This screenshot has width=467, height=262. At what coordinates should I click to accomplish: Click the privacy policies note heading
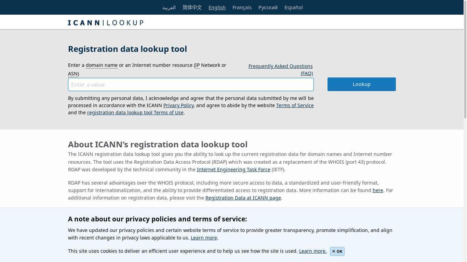coord(157,219)
